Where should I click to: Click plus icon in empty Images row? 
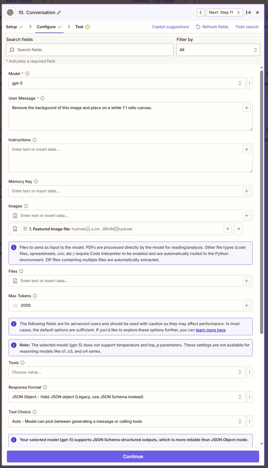tap(247, 216)
